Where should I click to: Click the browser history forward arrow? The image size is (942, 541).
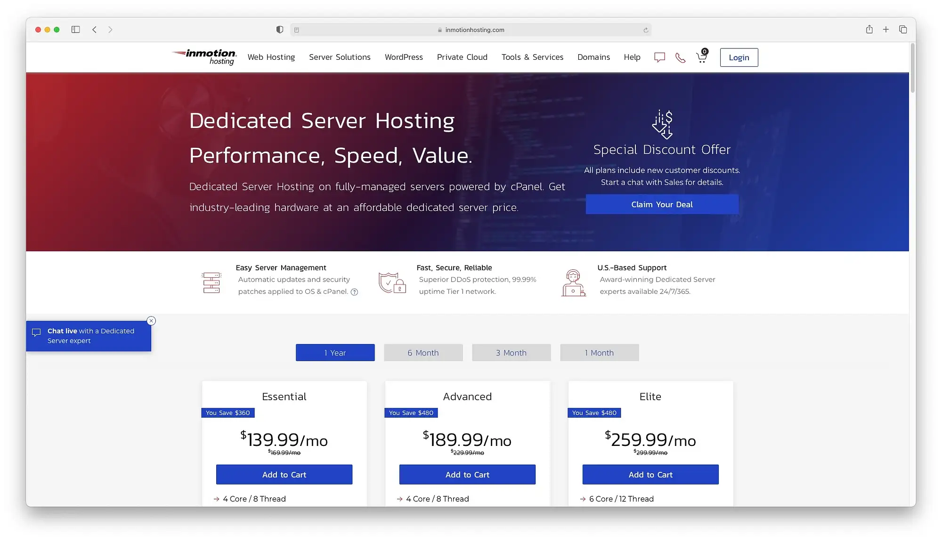110,29
